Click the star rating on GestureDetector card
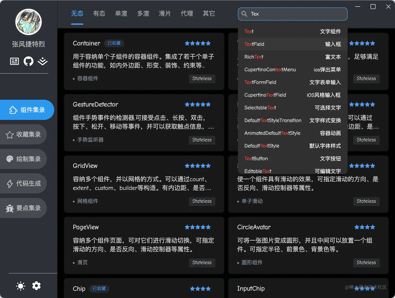Image resolution: width=395 pixels, height=298 pixels. point(198,104)
